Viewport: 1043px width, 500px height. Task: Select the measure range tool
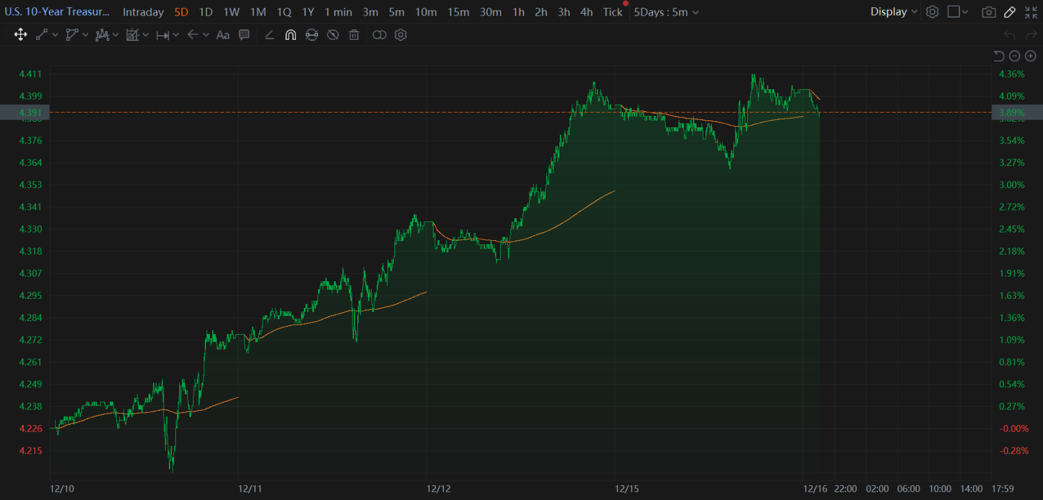point(162,35)
